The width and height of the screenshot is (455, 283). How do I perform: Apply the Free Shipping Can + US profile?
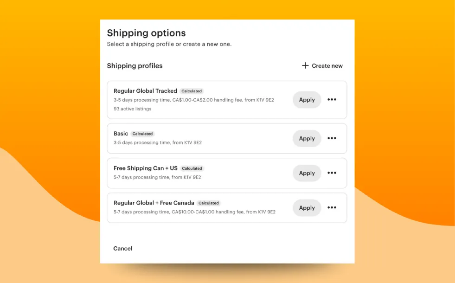pos(307,173)
